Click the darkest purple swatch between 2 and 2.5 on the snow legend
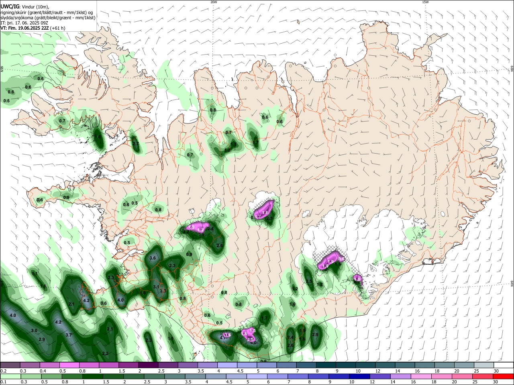This screenshot has width=514, height=385. click(x=148, y=365)
